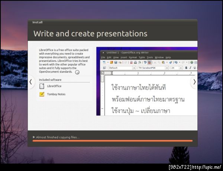Viewport: 223px width, 171px height.
Task: Click the 'Included software' heading
Action: click(50, 80)
